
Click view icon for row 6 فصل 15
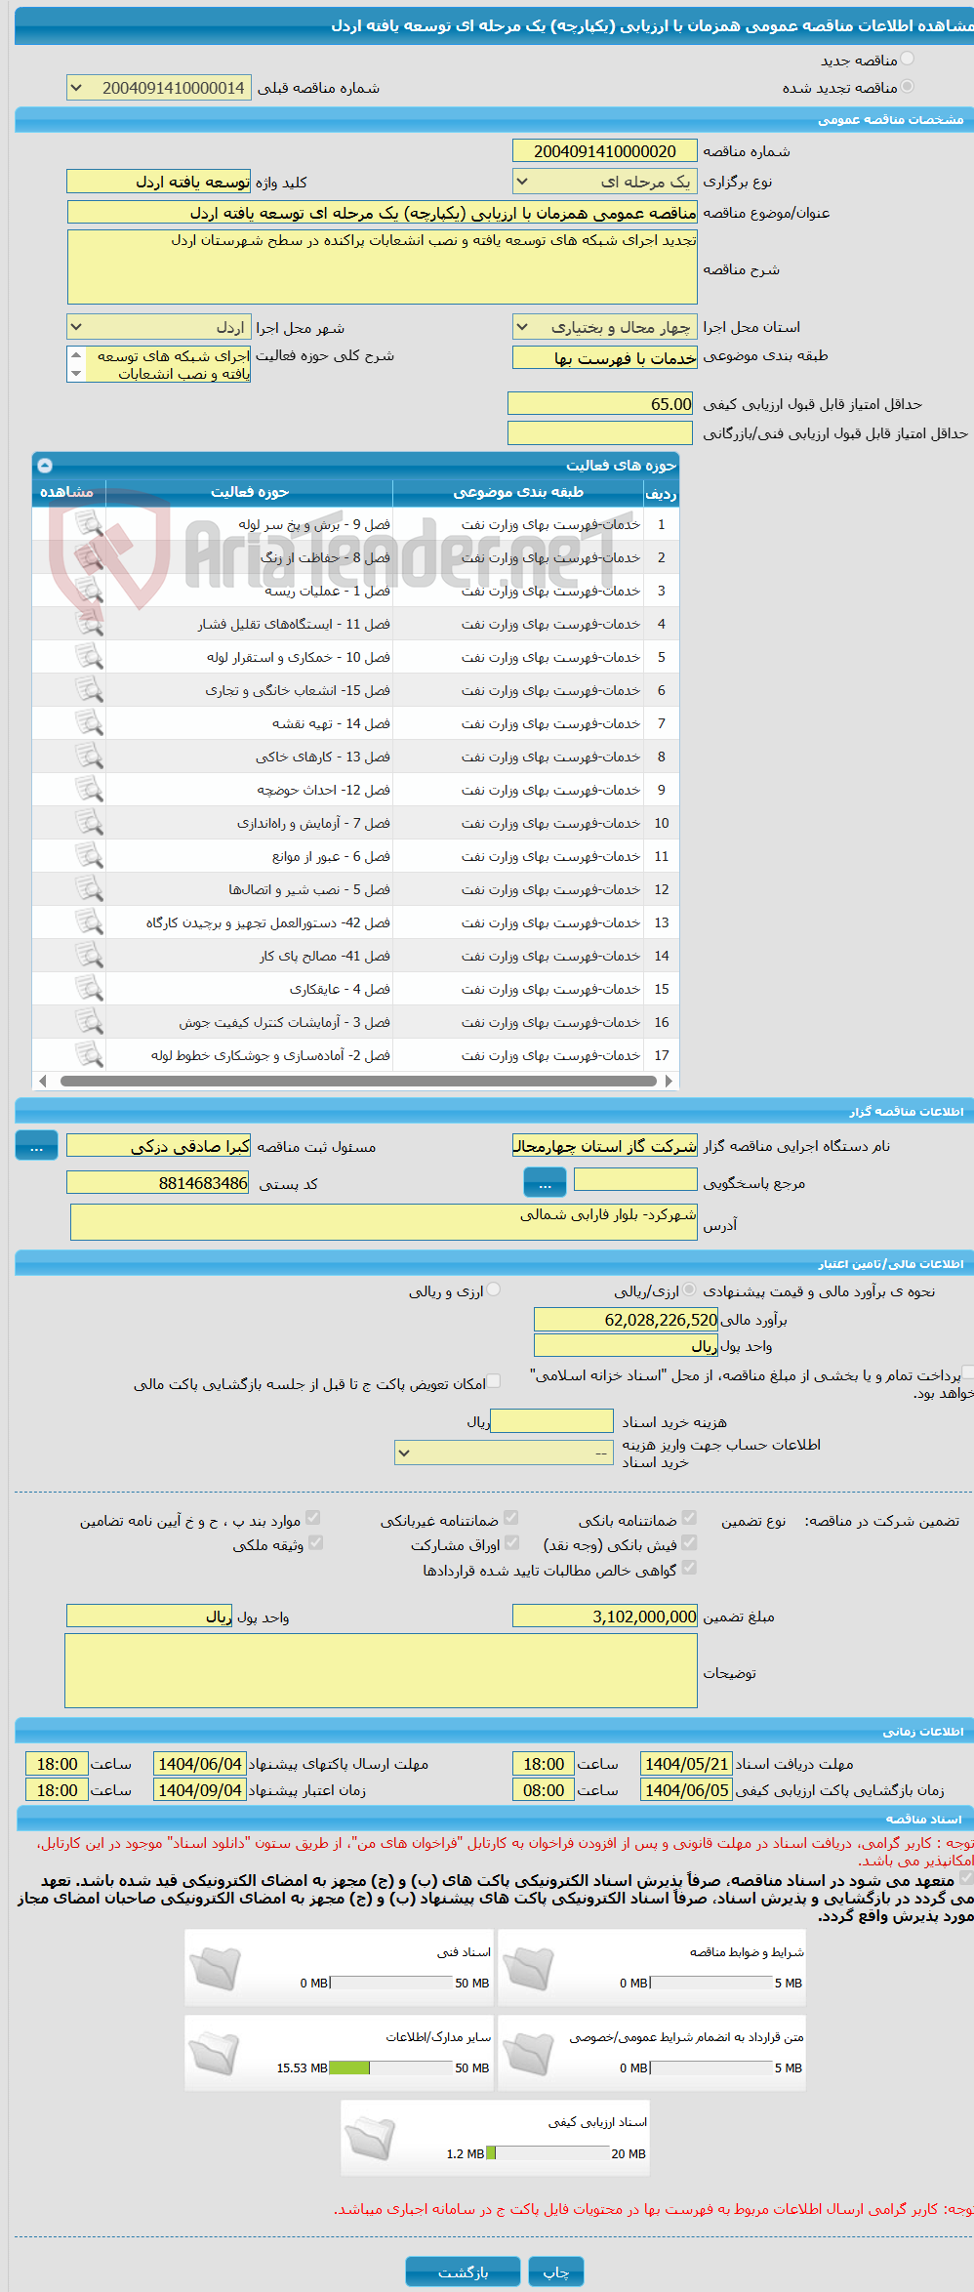coord(89,690)
